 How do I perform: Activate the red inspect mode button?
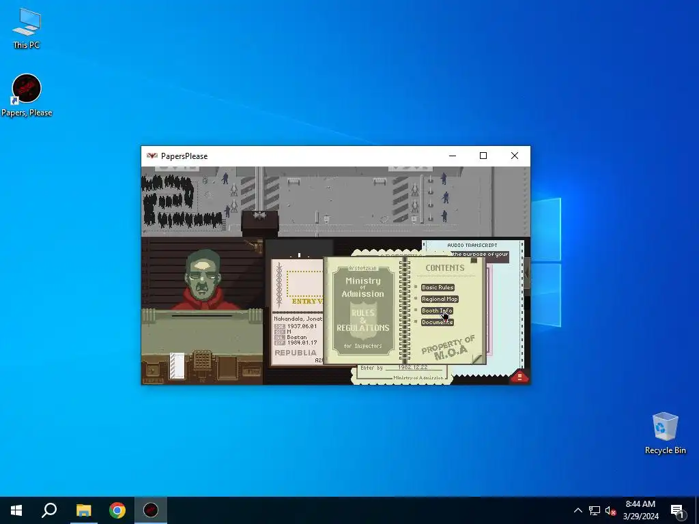(x=519, y=377)
